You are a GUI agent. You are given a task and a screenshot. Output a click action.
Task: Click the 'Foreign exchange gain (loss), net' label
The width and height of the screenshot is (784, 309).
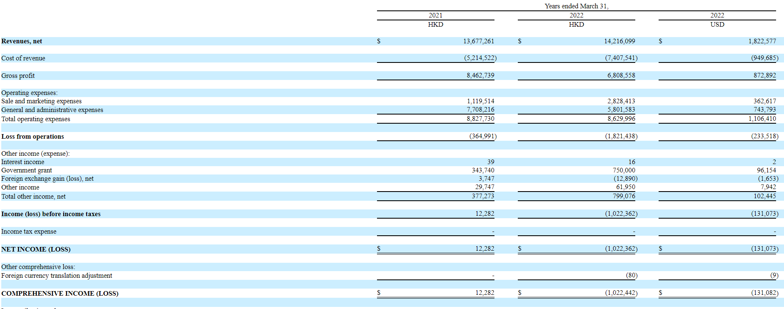47,179
